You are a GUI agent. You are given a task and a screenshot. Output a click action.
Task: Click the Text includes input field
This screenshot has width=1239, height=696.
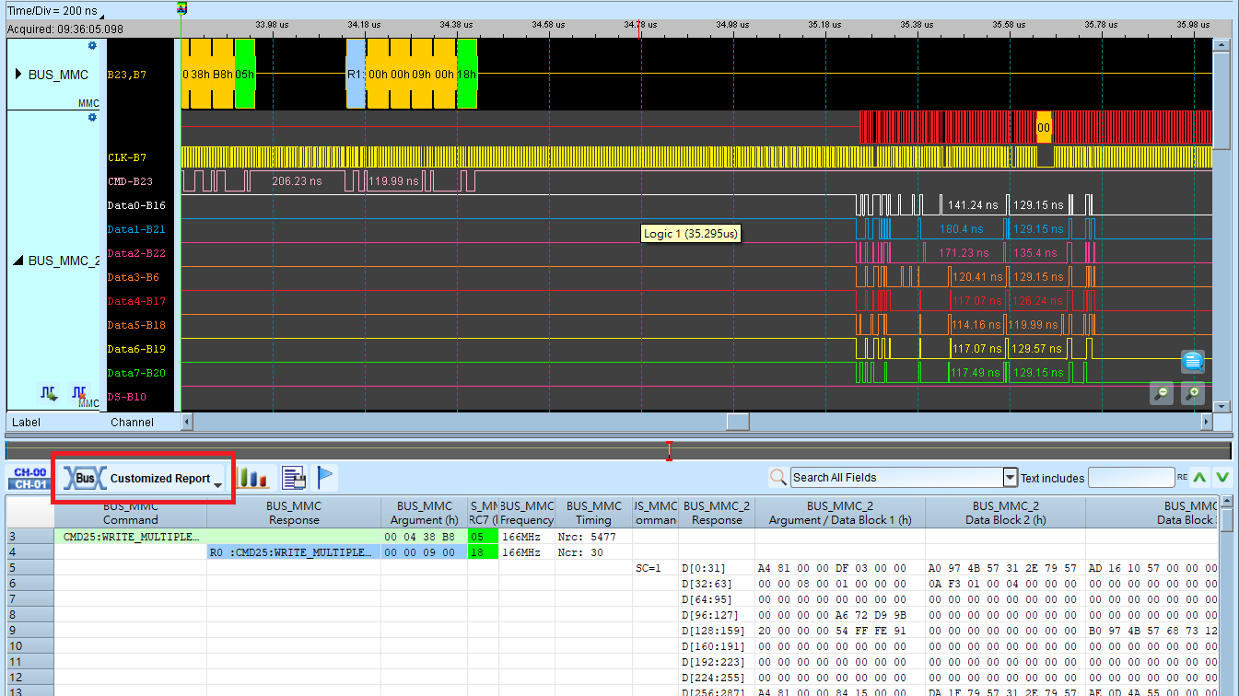click(x=1131, y=477)
